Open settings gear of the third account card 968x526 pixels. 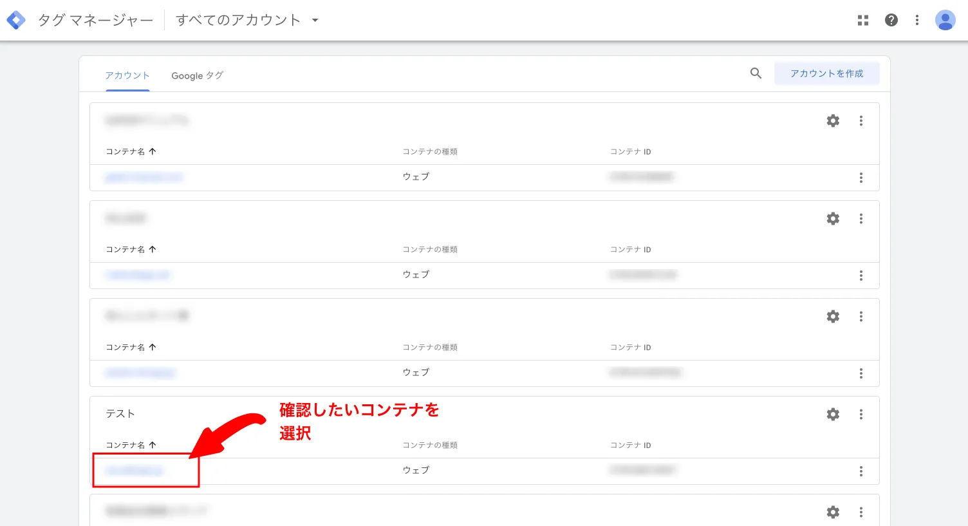tap(833, 316)
